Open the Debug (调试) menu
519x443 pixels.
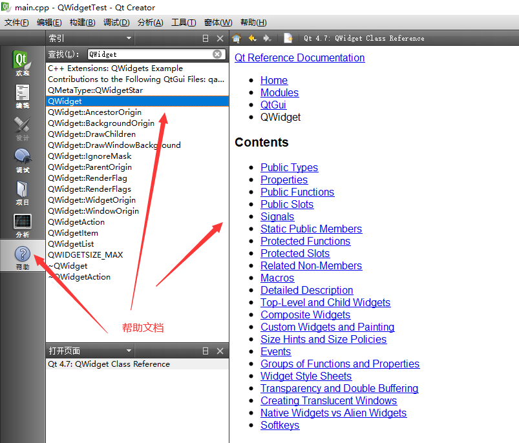point(116,23)
